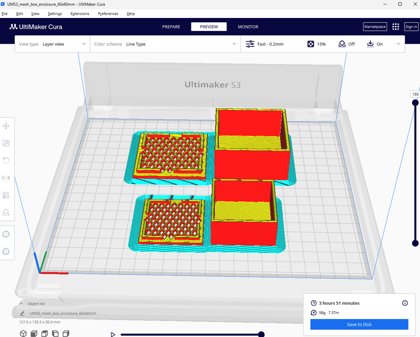Select UMS3_mesh_box_enclosure_60x60mm in object list
This screenshot has height=337, width=420.
click(x=63, y=313)
